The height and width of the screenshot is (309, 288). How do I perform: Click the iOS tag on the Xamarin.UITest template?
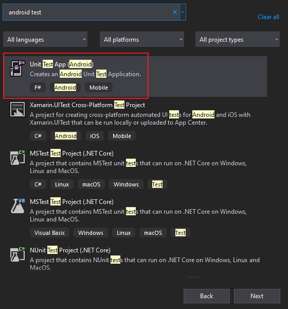tap(95, 136)
